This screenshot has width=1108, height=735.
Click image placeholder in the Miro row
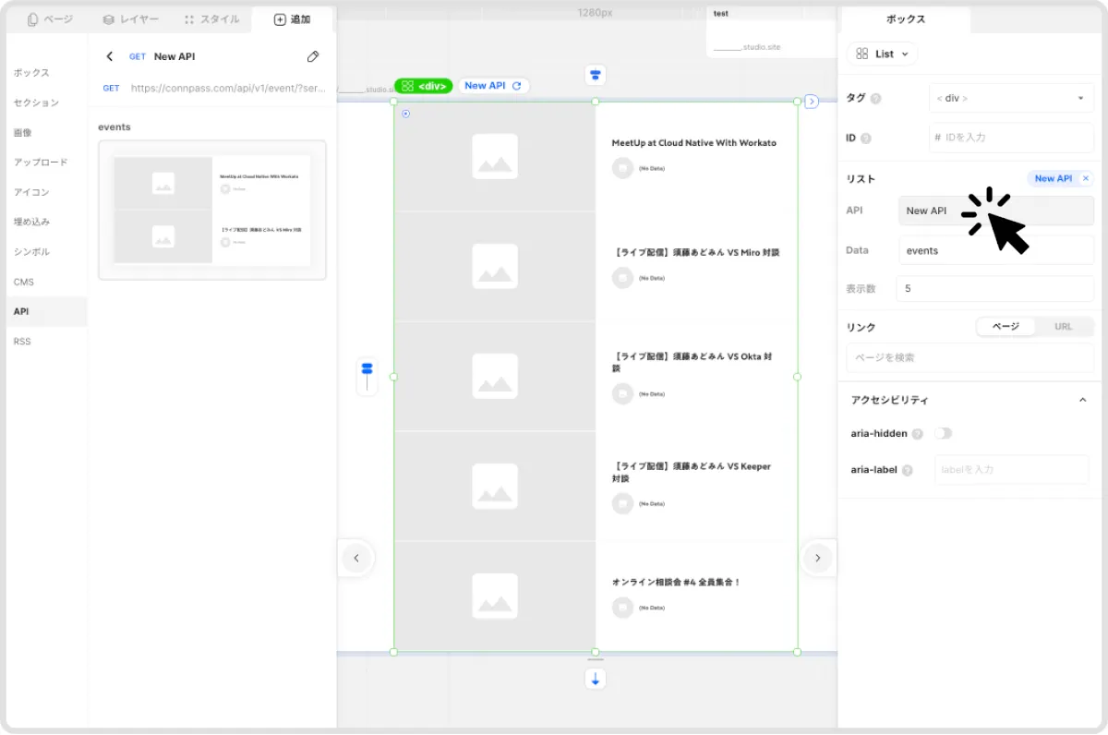point(495,266)
